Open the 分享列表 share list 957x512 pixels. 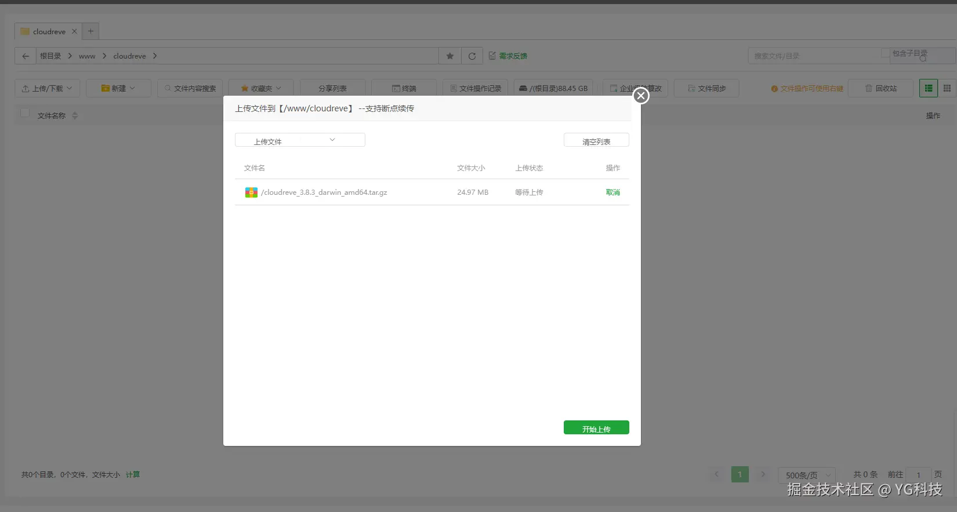[x=332, y=88]
